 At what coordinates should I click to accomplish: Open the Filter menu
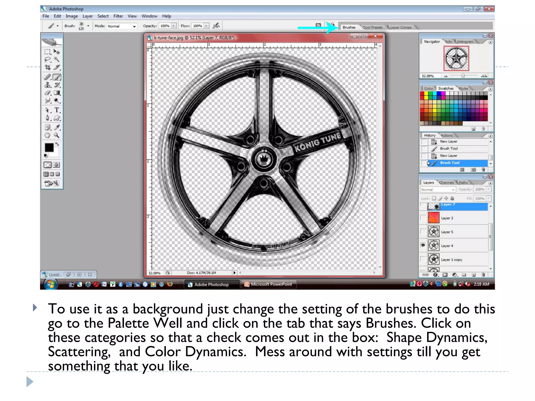(118, 16)
